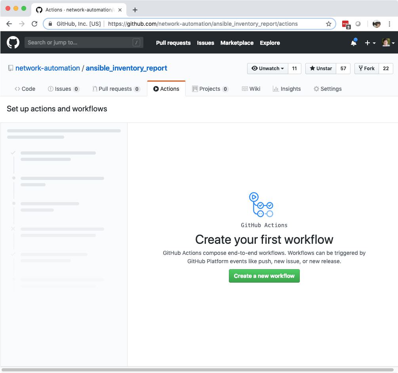Switch to the repository Issues tab
The width and height of the screenshot is (398, 373).
pyautogui.click(x=64, y=89)
